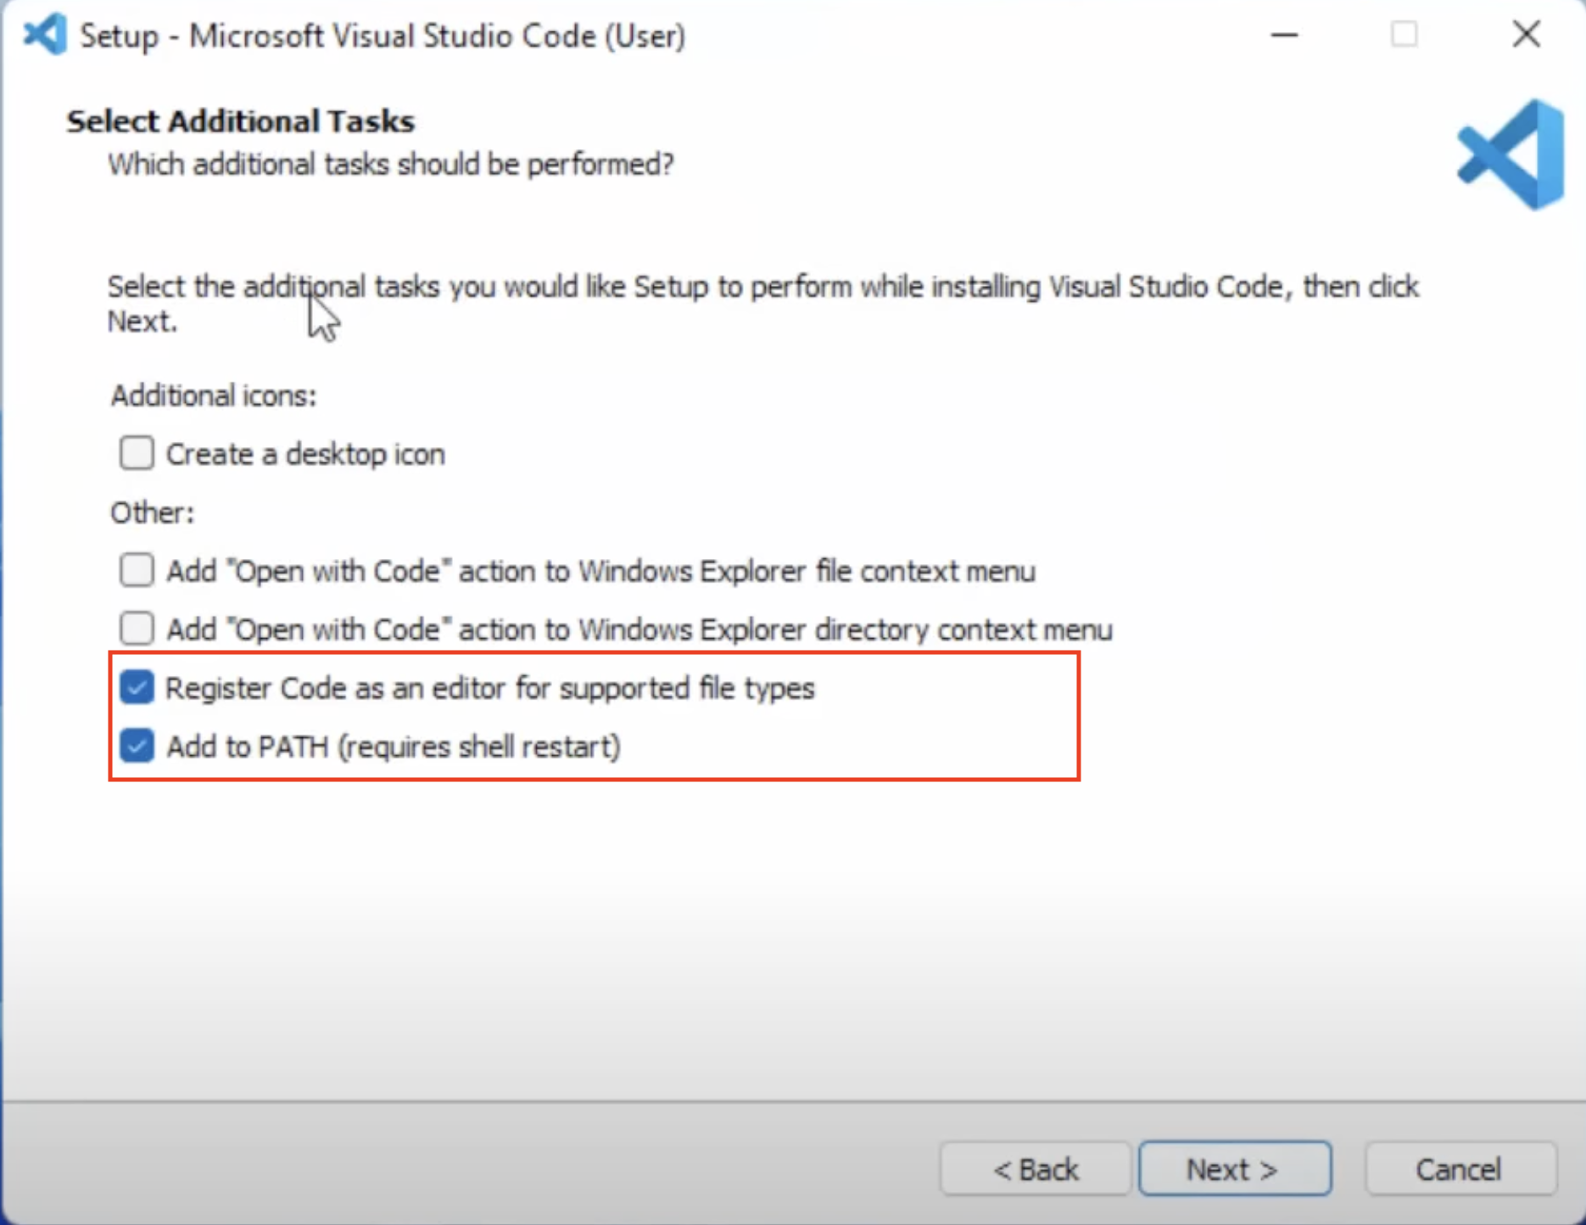This screenshot has height=1225, width=1586.
Task: Cancel the setup wizard
Action: point(1460,1169)
